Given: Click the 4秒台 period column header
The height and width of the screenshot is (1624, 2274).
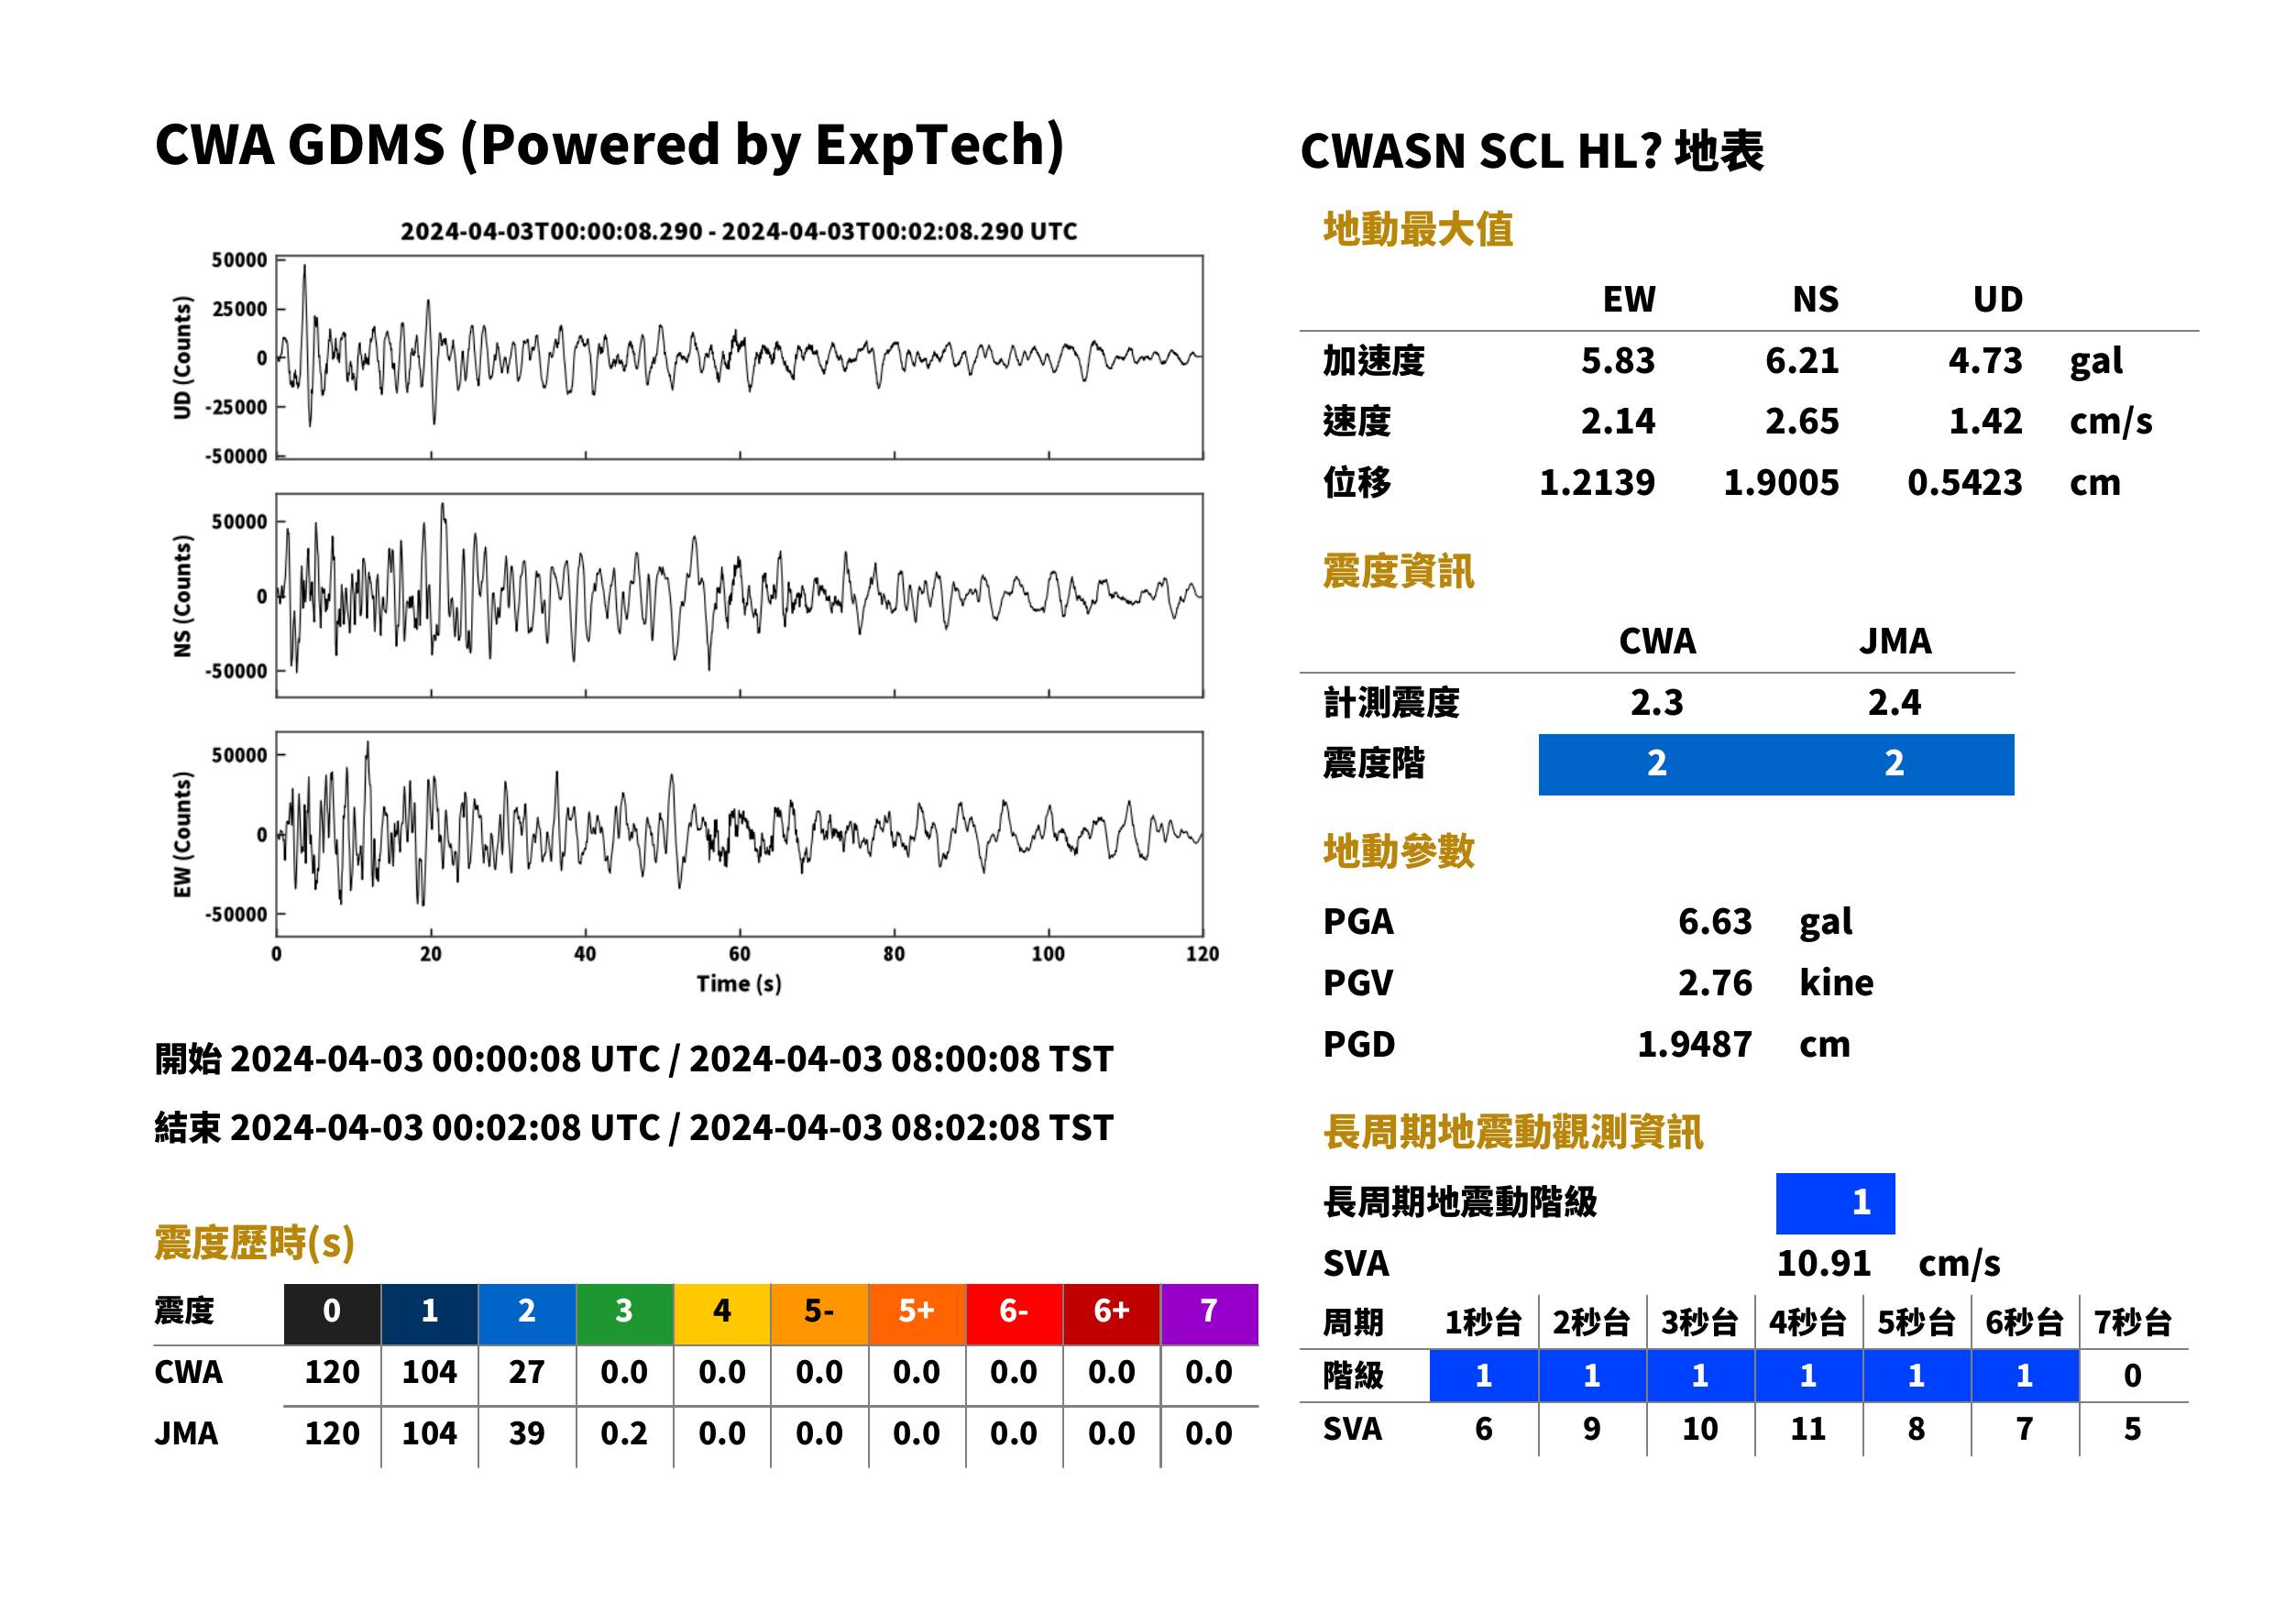Looking at the screenshot, I should (x=1808, y=1322).
